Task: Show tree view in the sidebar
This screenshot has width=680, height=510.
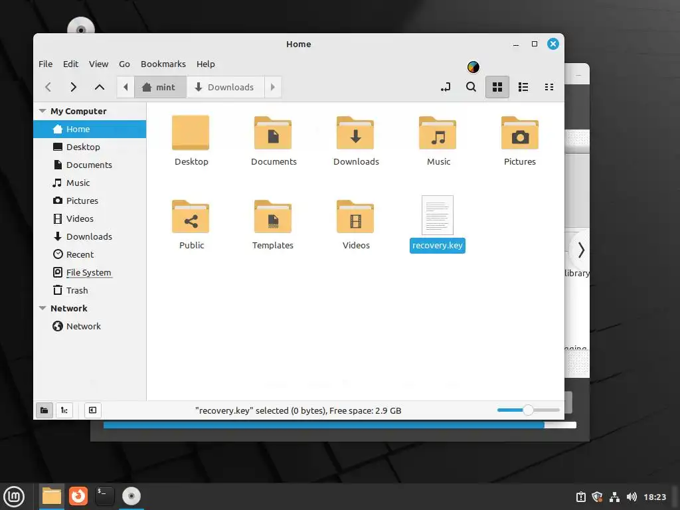Action: (64, 410)
